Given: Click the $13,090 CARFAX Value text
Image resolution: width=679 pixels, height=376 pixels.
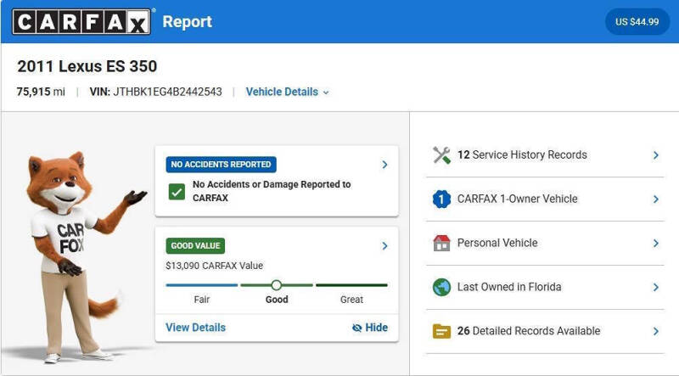Looking at the screenshot, I should click(x=215, y=266).
